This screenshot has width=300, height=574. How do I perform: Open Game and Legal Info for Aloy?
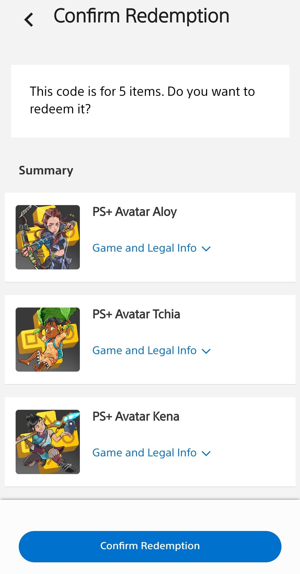[x=144, y=248]
